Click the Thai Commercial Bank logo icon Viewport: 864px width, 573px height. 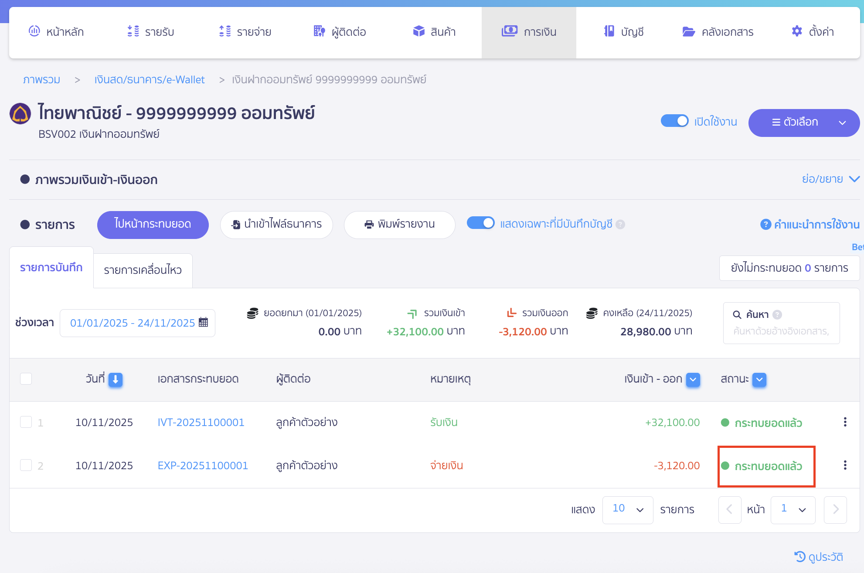(20, 114)
